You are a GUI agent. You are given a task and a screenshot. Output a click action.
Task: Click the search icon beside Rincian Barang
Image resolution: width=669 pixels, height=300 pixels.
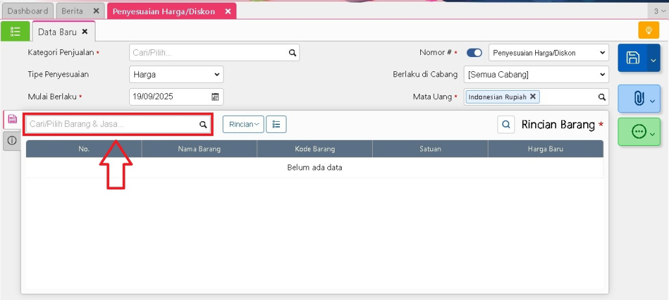pos(507,124)
